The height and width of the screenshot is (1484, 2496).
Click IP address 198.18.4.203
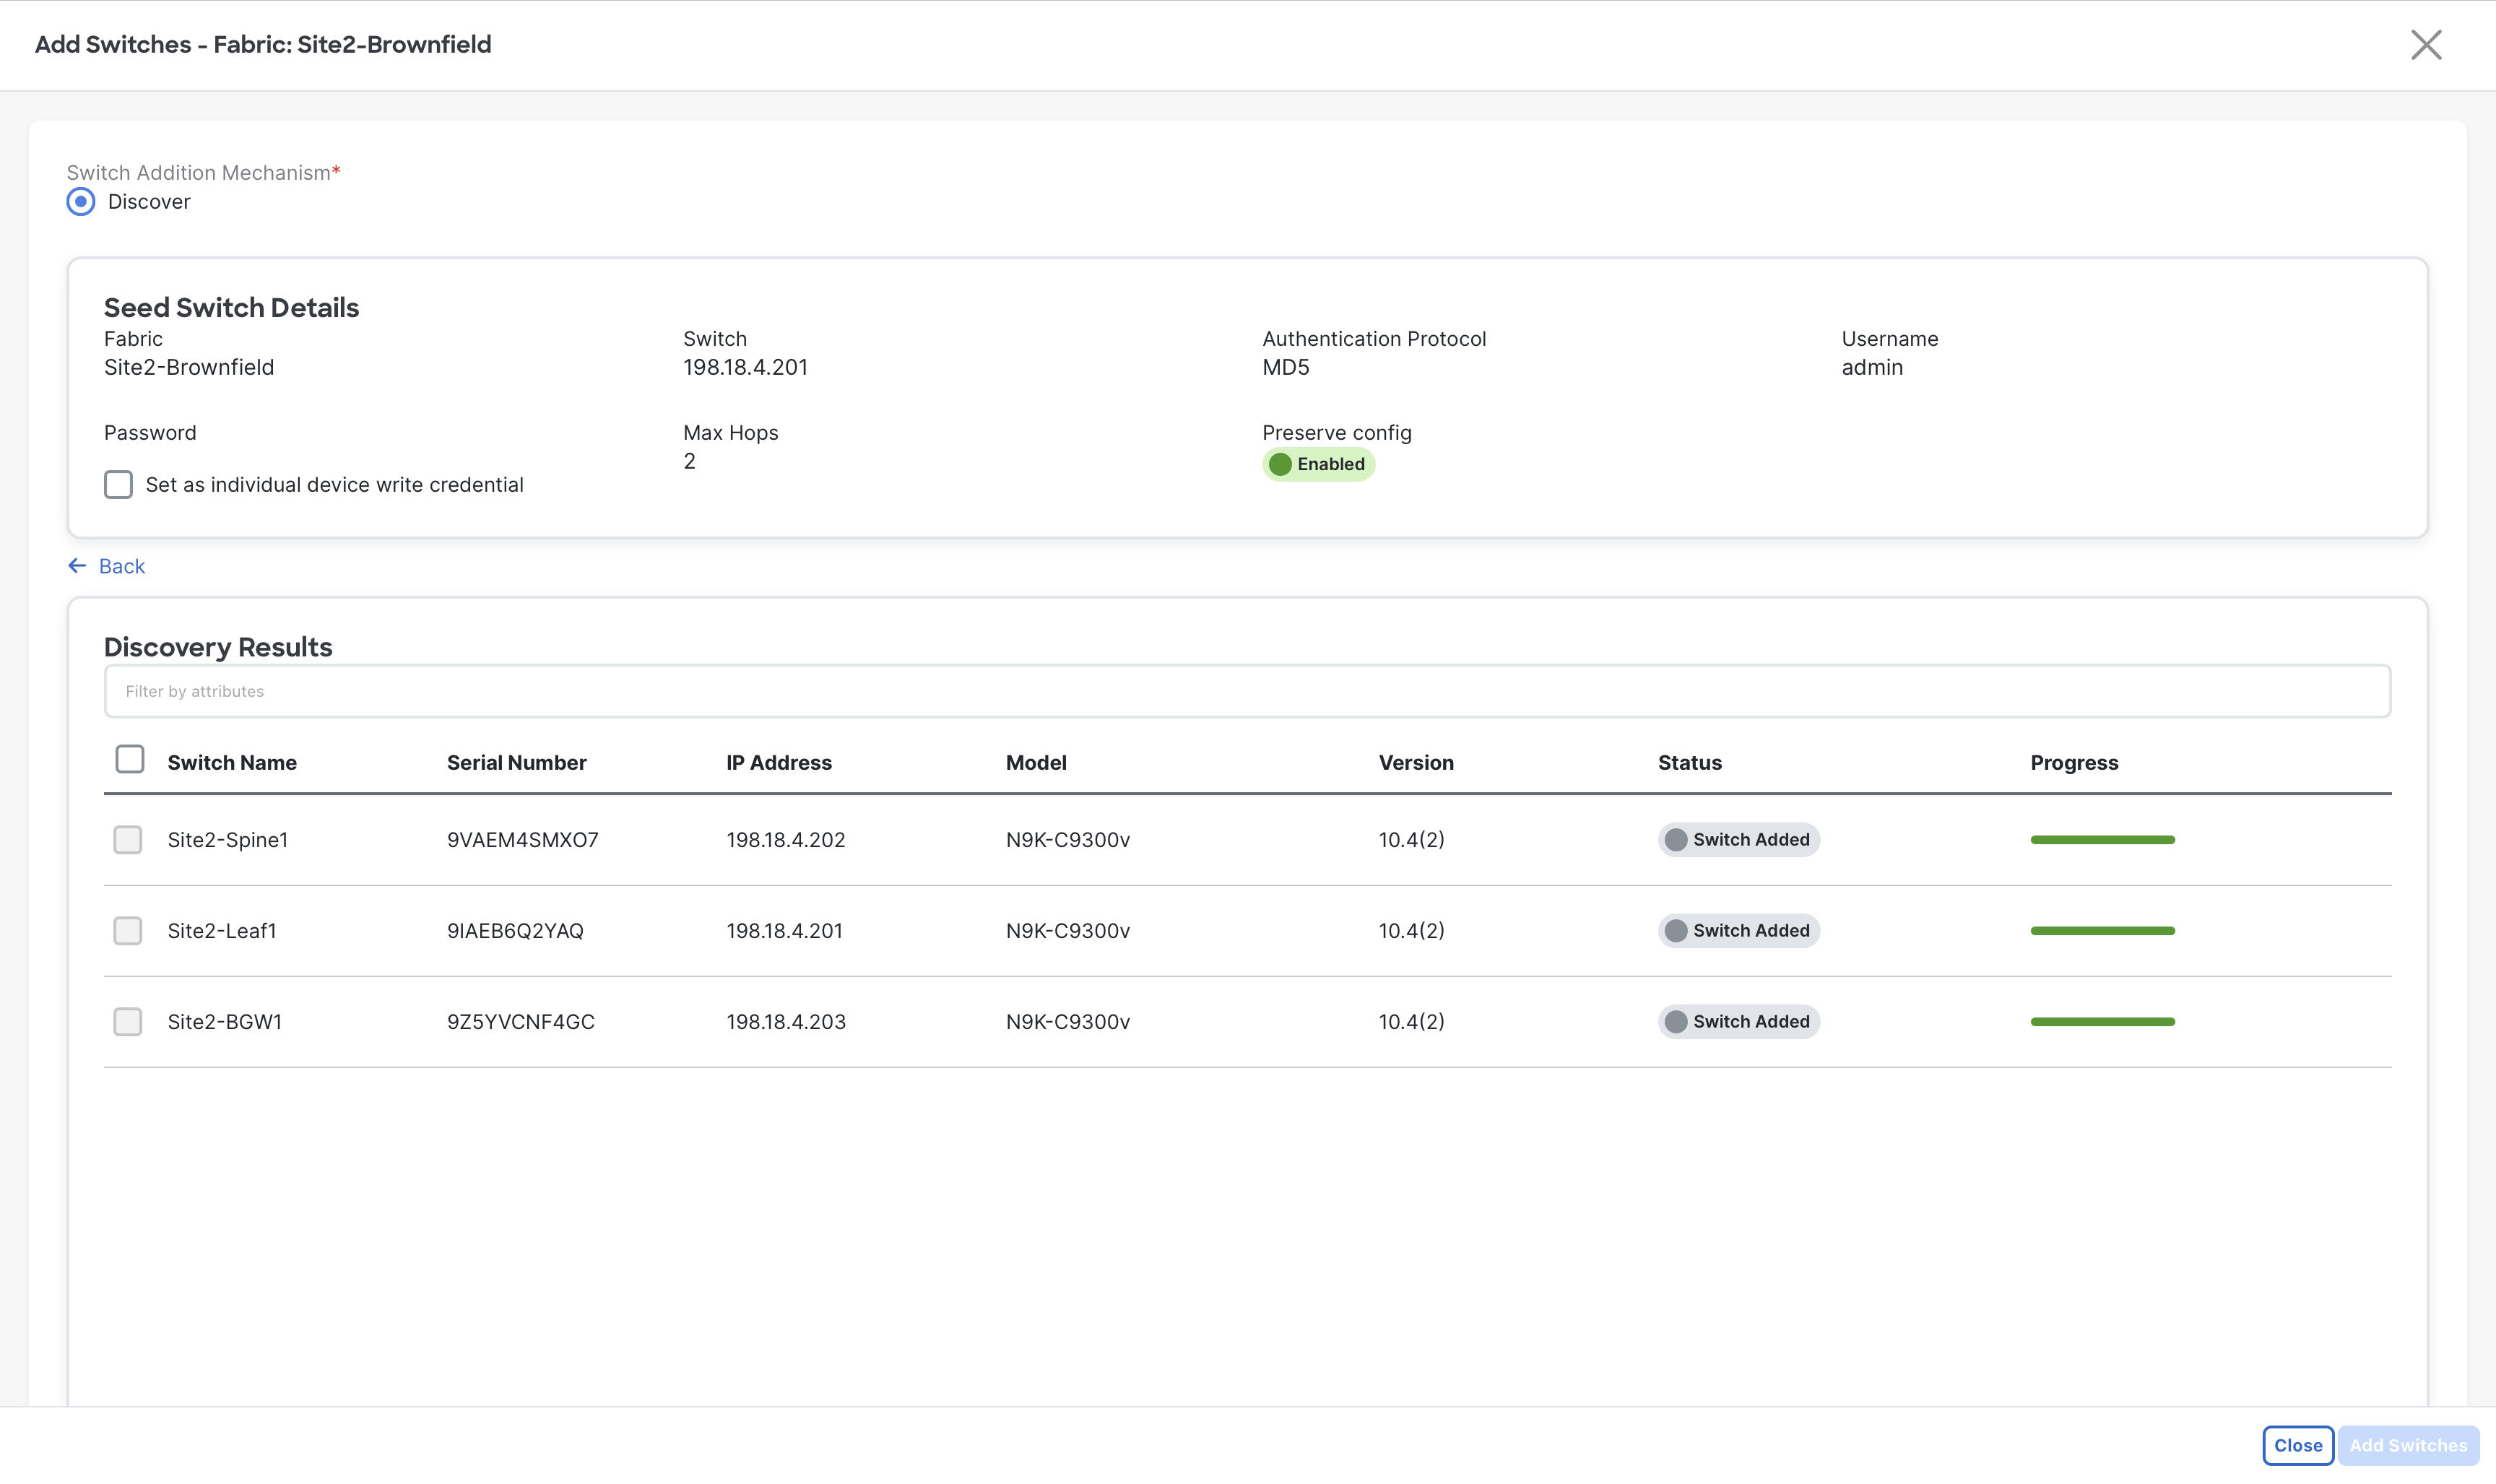tap(786, 1022)
